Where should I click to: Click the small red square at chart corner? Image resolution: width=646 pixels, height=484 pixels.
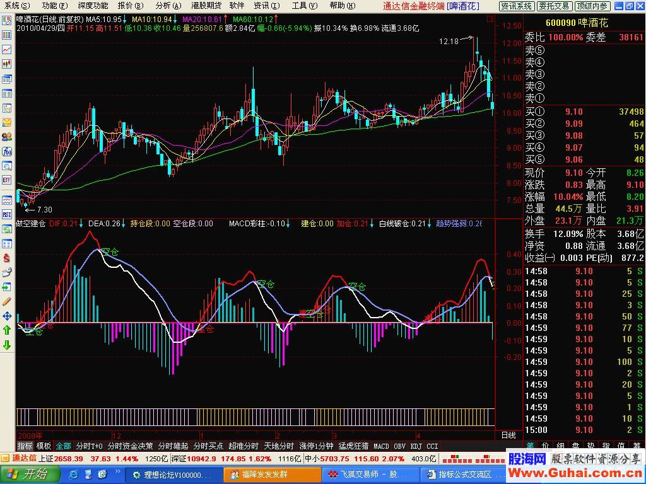click(490, 19)
